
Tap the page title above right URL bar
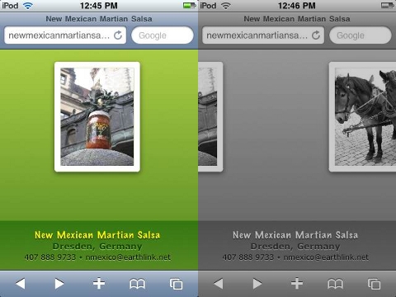(x=297, y=19)
